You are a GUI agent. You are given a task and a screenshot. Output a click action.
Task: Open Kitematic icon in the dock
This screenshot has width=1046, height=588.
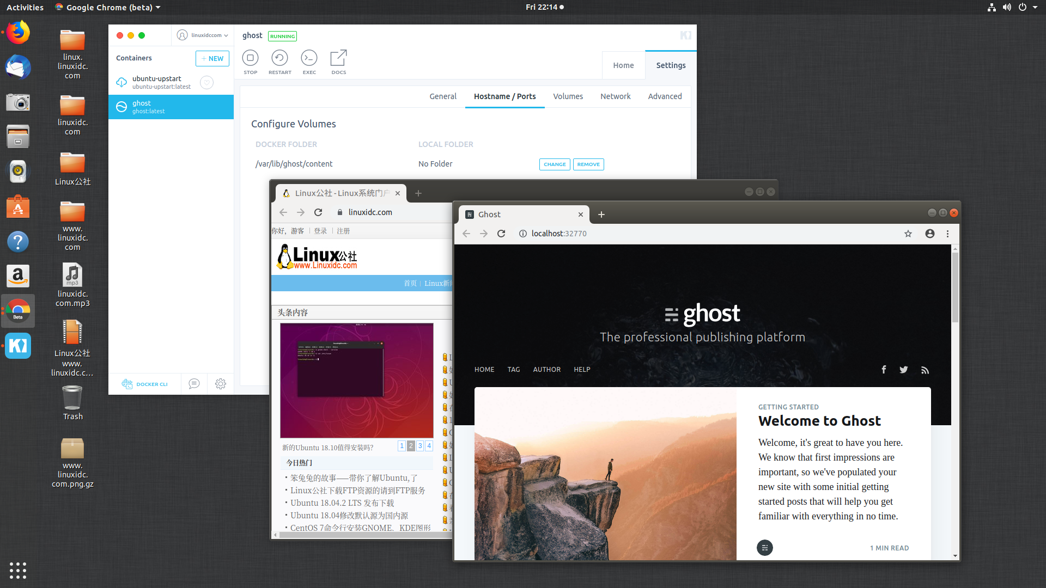18,346
